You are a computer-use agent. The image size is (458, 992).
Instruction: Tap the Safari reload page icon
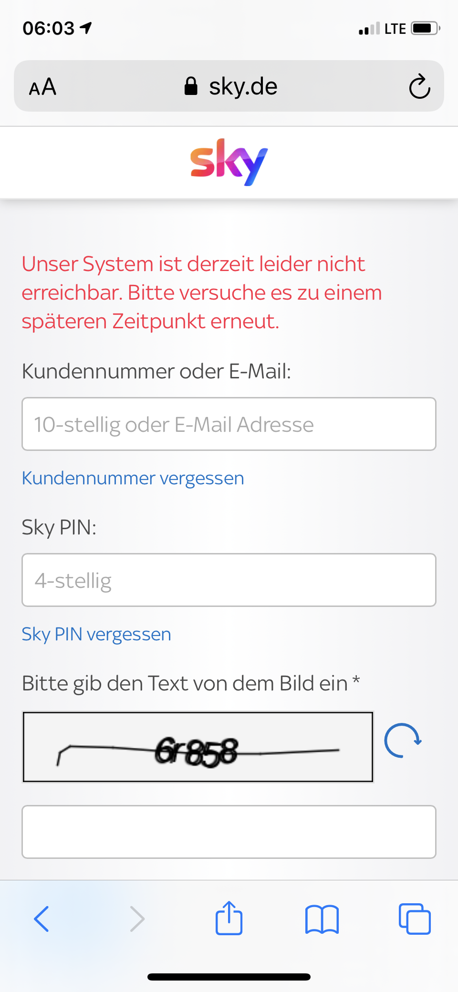[419, 86]
